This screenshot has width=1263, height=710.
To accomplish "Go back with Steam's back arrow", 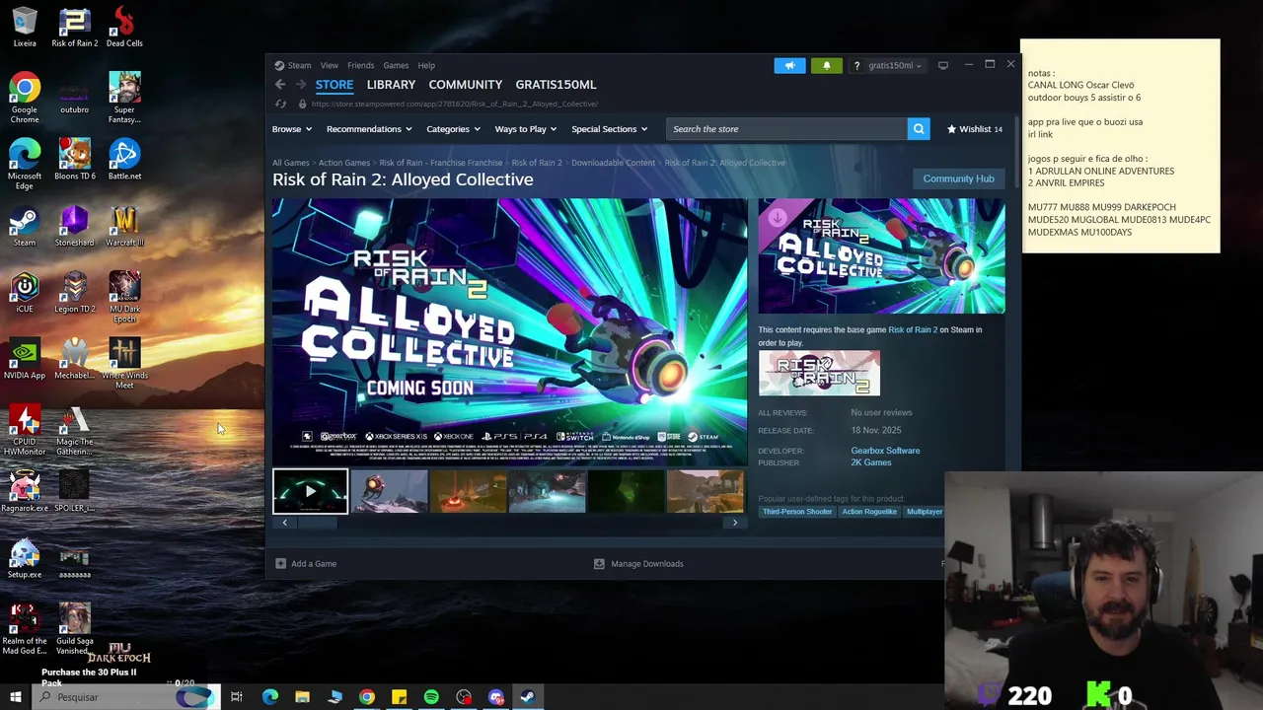I will point(280,85).
